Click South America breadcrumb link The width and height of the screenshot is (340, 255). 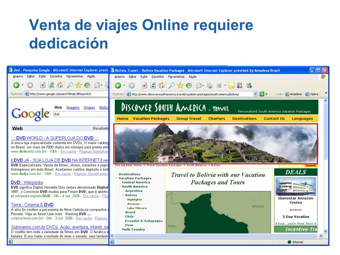pos(197,165)
